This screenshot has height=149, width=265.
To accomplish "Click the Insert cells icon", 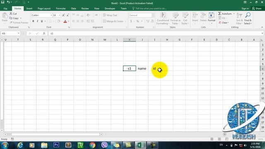I will [x=195, y=16].
